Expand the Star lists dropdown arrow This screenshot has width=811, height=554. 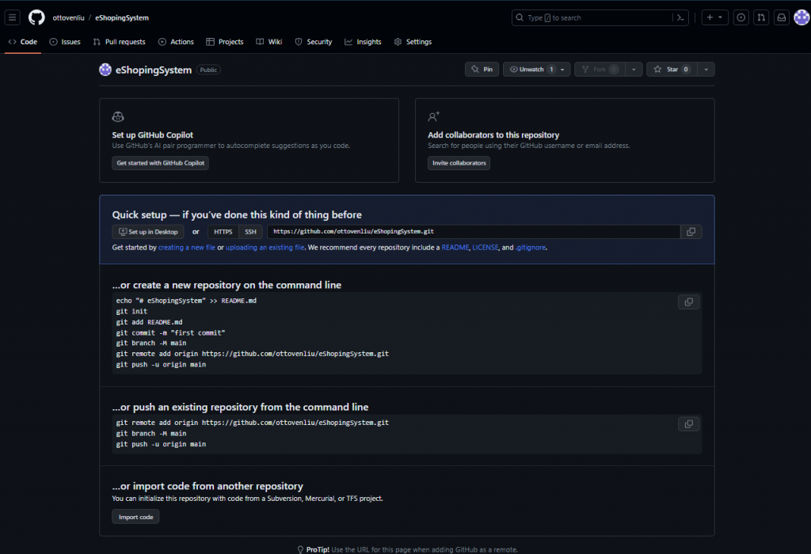click(706, 70)
